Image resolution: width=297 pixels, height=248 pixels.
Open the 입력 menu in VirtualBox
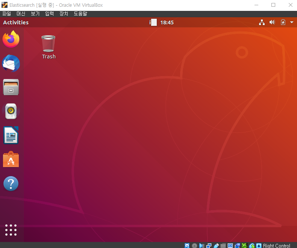[x=49, y=13]
